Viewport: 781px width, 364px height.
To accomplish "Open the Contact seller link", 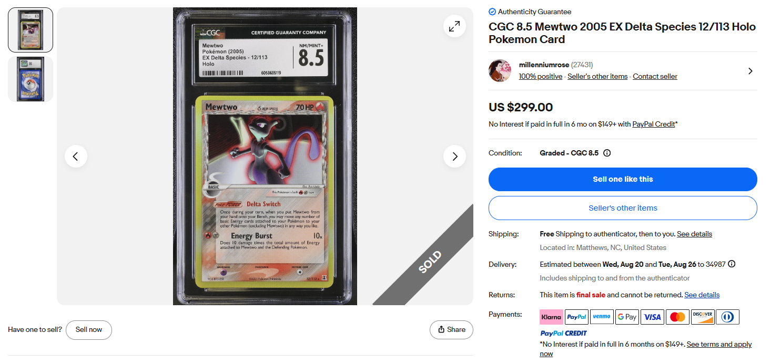I will [655, 77].
